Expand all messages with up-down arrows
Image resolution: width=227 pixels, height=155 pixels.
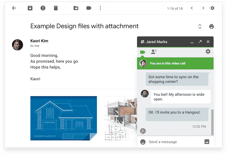pyautogui.click(x=200, y=27)
